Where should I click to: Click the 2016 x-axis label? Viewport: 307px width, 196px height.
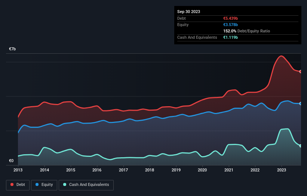click(x=97, y=170)
